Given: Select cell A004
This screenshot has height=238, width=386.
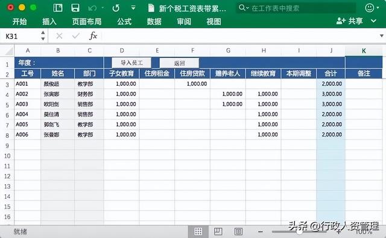Looking at the screenshot, I should [x=28, y=114].
